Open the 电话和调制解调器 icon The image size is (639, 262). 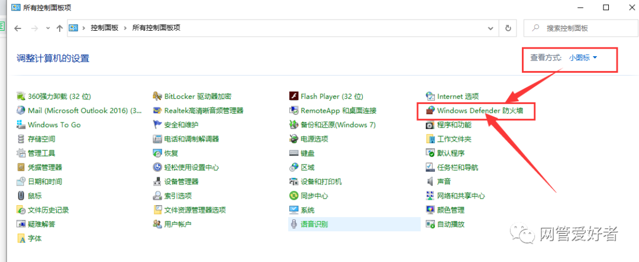pyautogui.click(x=157, y=139)
